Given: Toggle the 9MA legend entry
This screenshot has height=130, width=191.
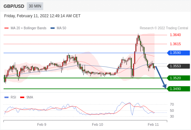Looking at the screenshot, I should pos(27,97).
